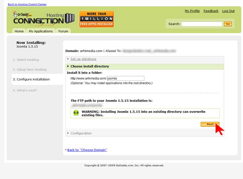Select step 4 What's next?
This screenshot has height=179, width=243.
pos(25,90)
